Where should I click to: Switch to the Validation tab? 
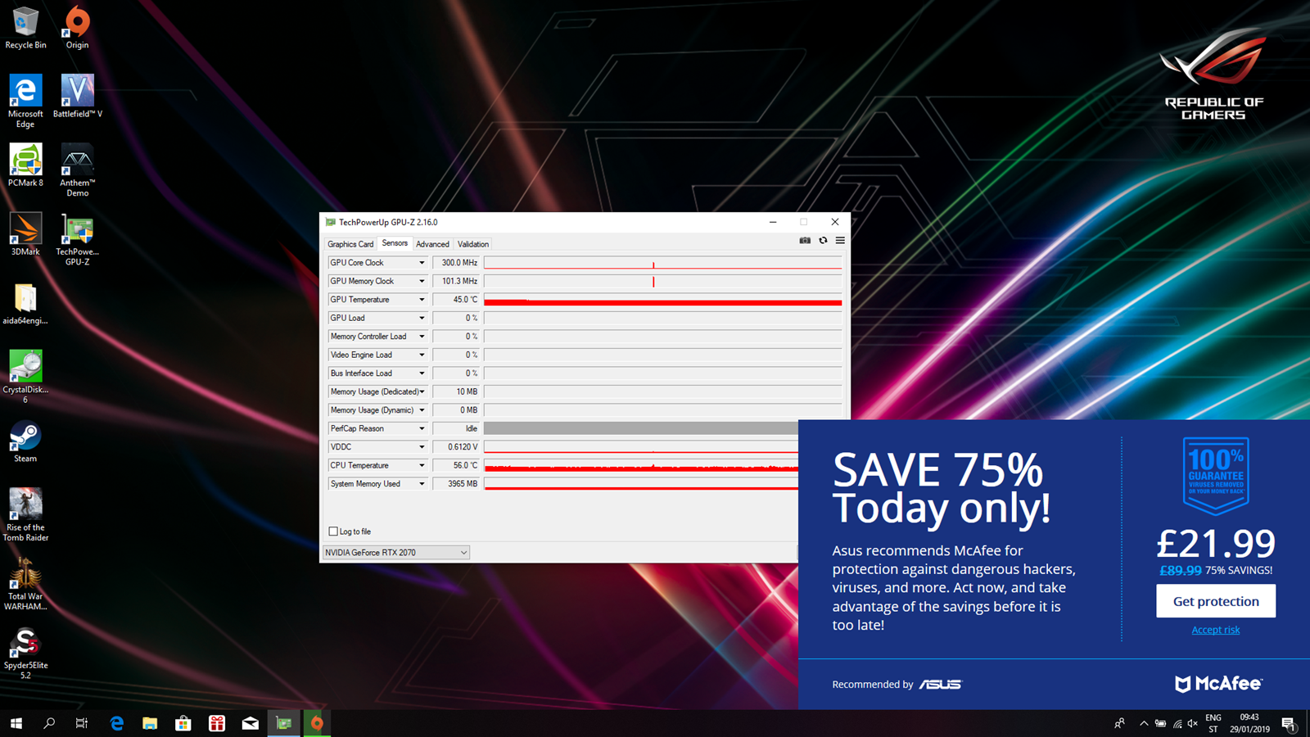[x=473, y=244]
